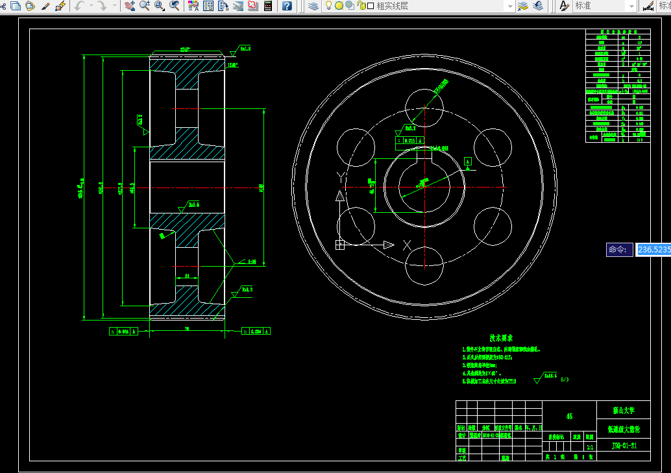
Task: Click the dynamic input value field 236.5235
Action: click(x=653, y=250)
